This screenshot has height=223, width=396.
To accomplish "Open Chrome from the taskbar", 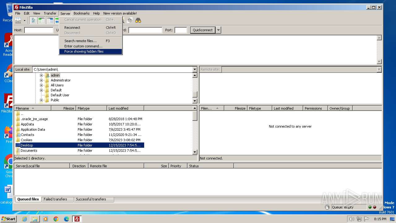I will click(56, 219).
